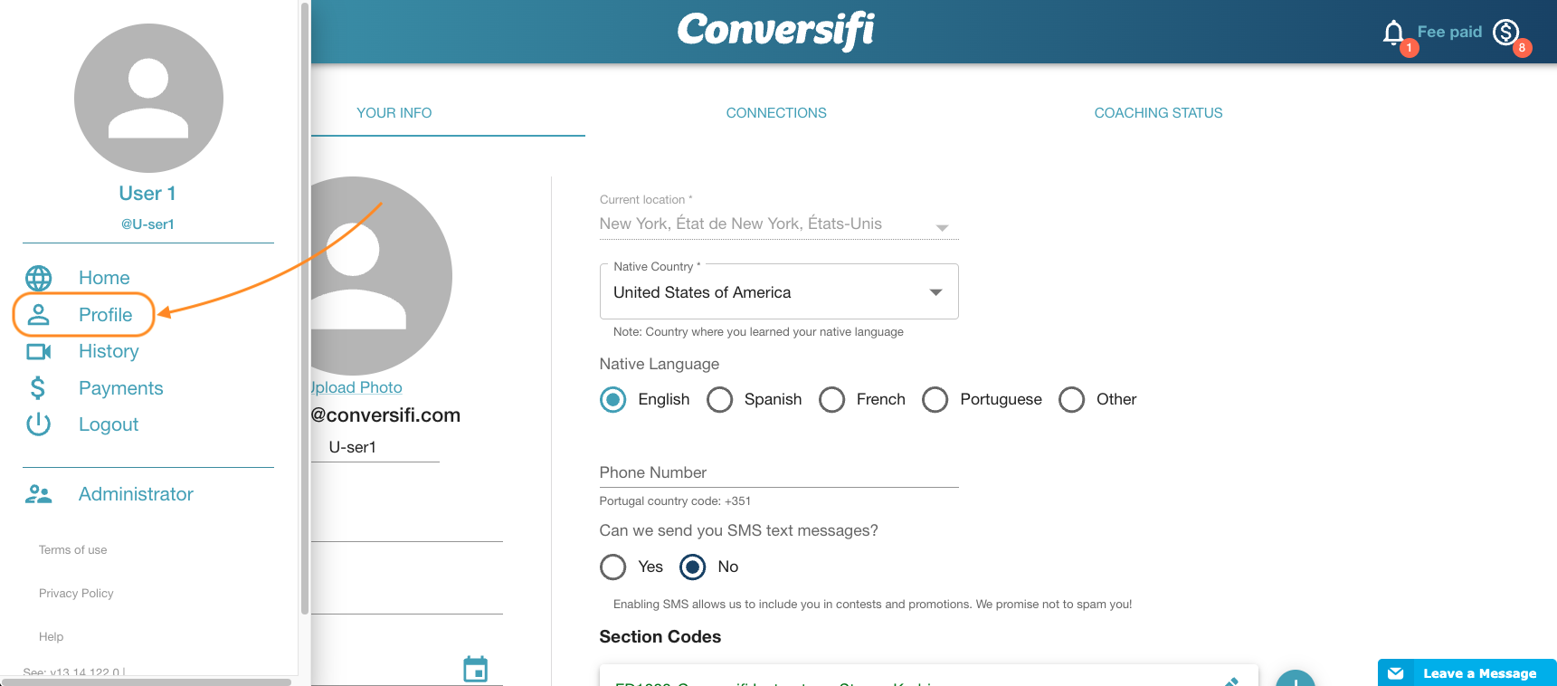Open the Privacy Policy page
The height and width of the screenshot is (686, 1557).
pos(76,593)
